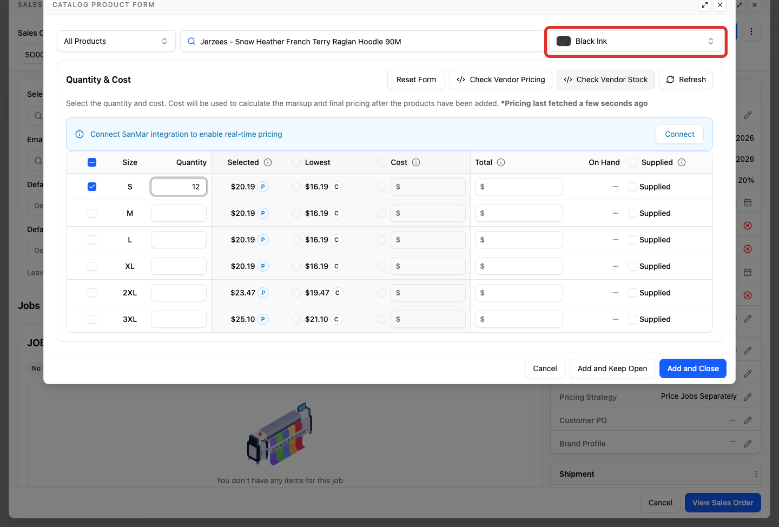Open the All Products dropdown
779x527 pixels.
pos(116,41)
